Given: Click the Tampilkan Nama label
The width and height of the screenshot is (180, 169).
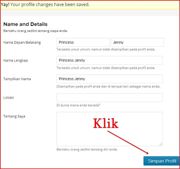Looking at the screenshot, I should (x=17, y=79).
